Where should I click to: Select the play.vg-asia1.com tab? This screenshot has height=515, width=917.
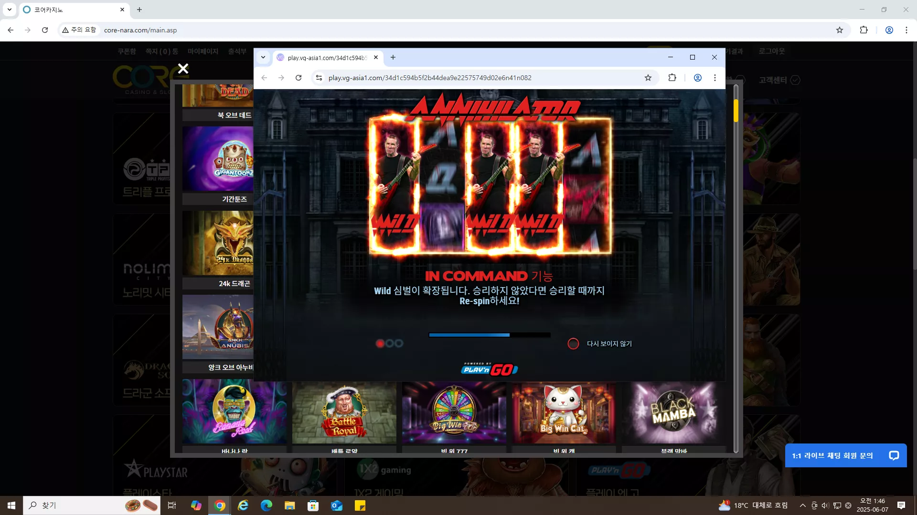(328, 58)
